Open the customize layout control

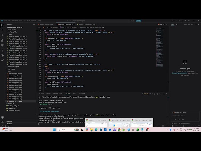click(177, 21)
